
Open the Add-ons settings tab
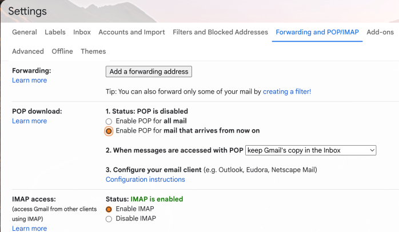(x=380, y=33)
